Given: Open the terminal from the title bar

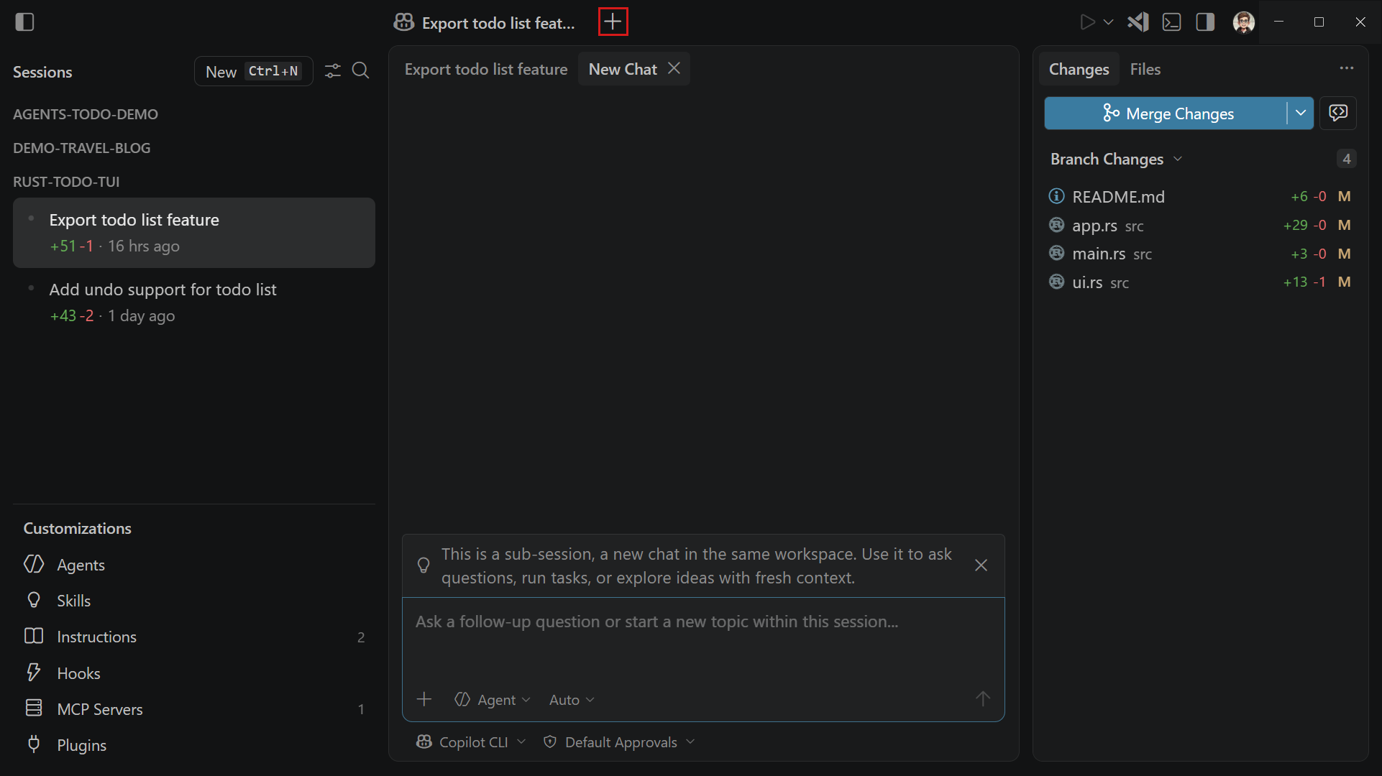Looking at the screenshot, I should 1171,22.
